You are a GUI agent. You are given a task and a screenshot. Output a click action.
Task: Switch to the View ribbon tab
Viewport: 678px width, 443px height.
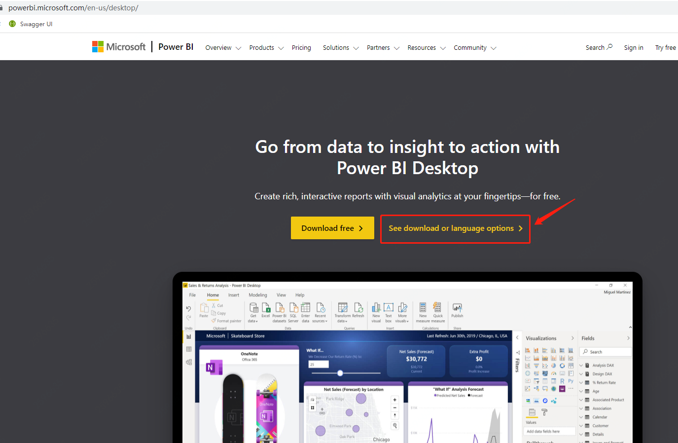coord(281,295)
